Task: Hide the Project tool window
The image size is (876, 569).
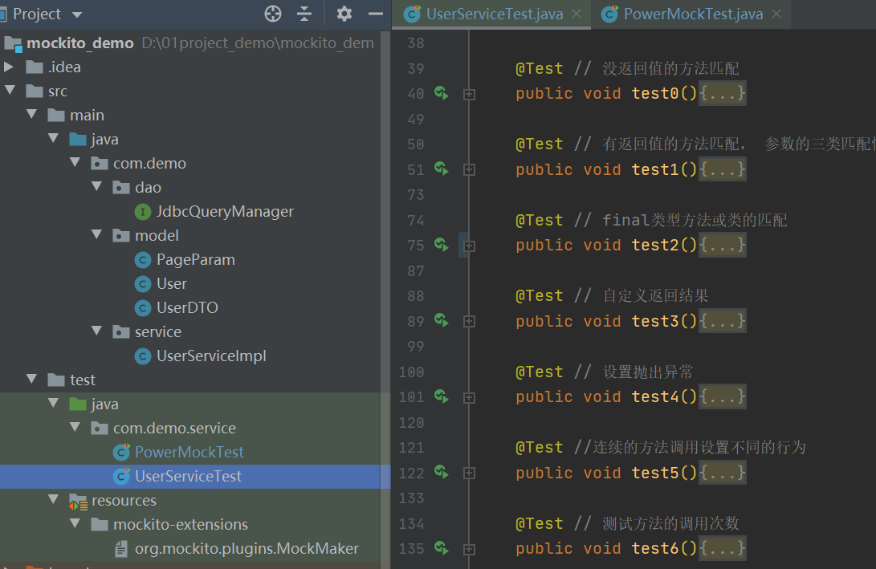Action: click(374, 14)
